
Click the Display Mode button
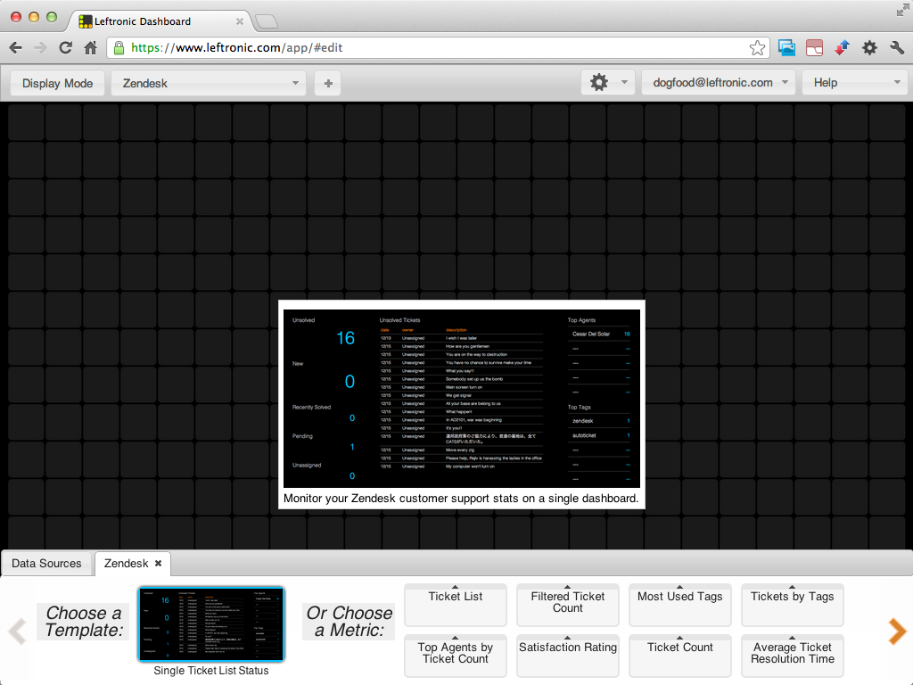click(x=57, y=83)
